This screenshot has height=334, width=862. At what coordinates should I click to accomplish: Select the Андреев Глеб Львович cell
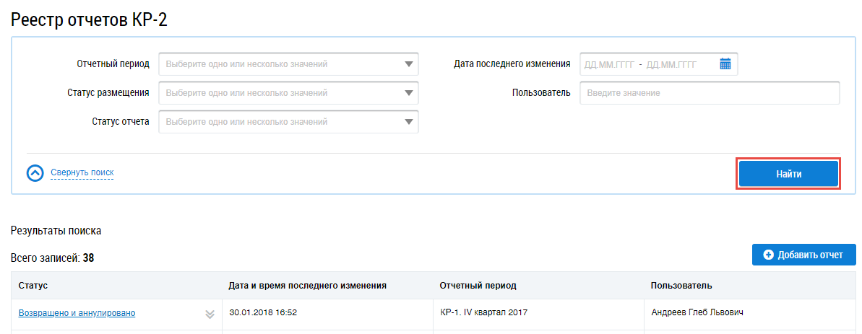(x=697, y=313)
